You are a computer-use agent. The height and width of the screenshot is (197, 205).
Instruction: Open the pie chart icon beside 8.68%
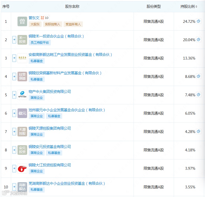coord(199,76)
